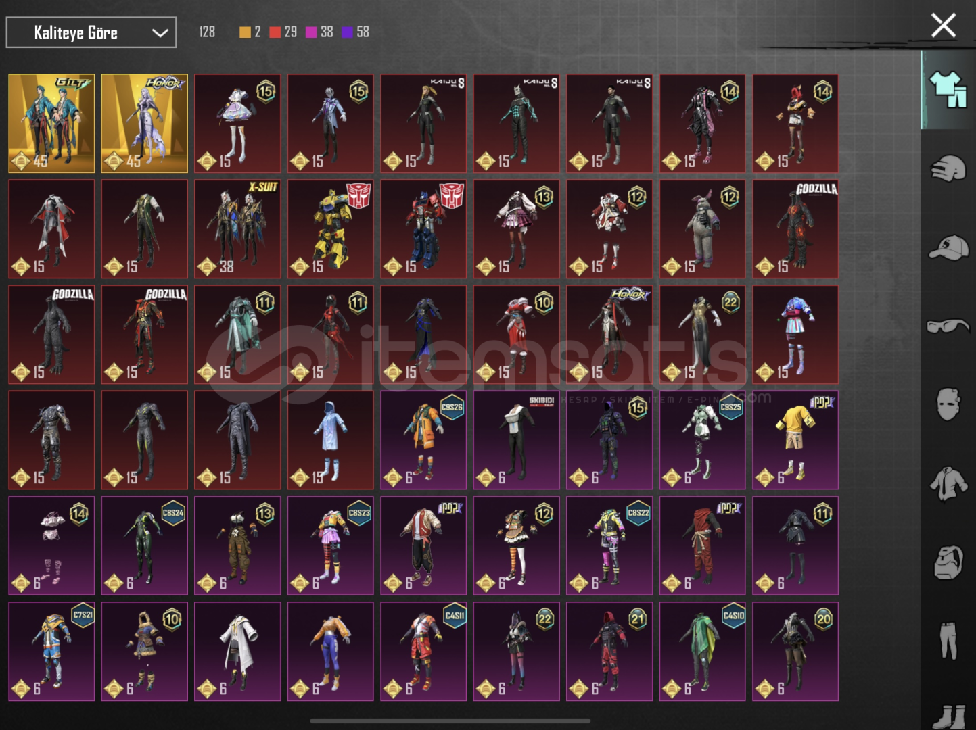Choose the red ninja PDP outfit
Viewport: 976px width, 730px height.
[703, 545]
